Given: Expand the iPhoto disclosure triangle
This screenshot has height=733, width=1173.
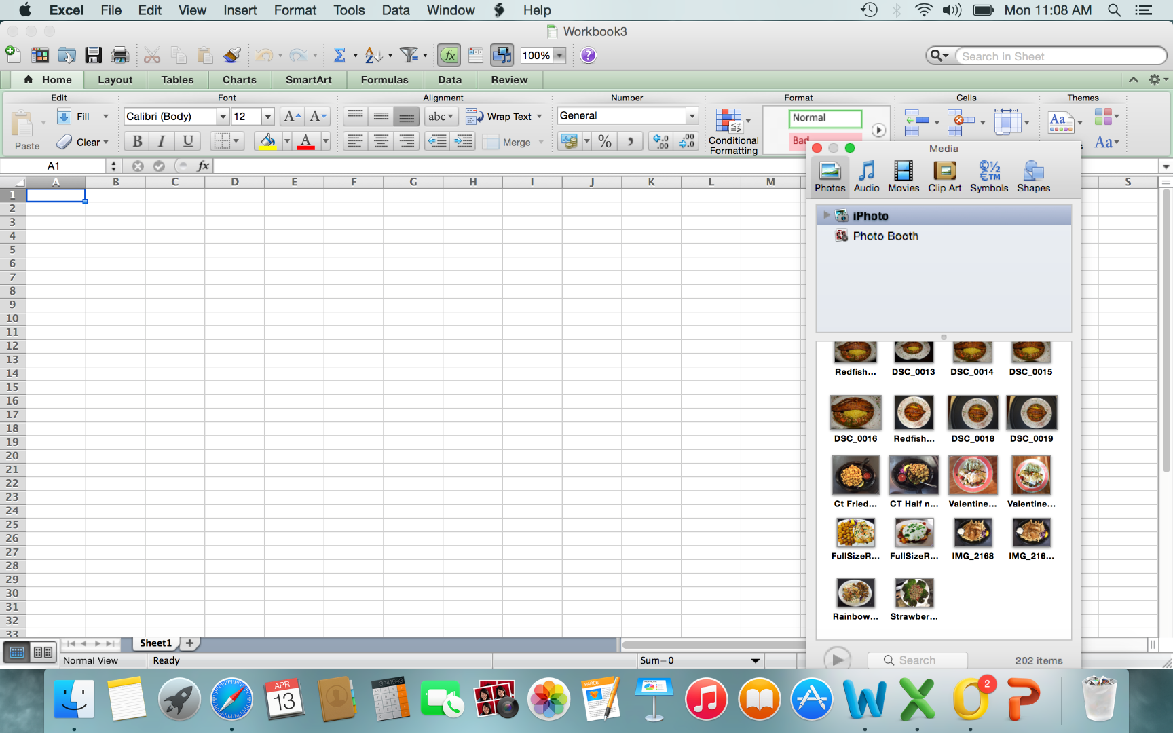Looking at the screenshot, I should (826, 215).
